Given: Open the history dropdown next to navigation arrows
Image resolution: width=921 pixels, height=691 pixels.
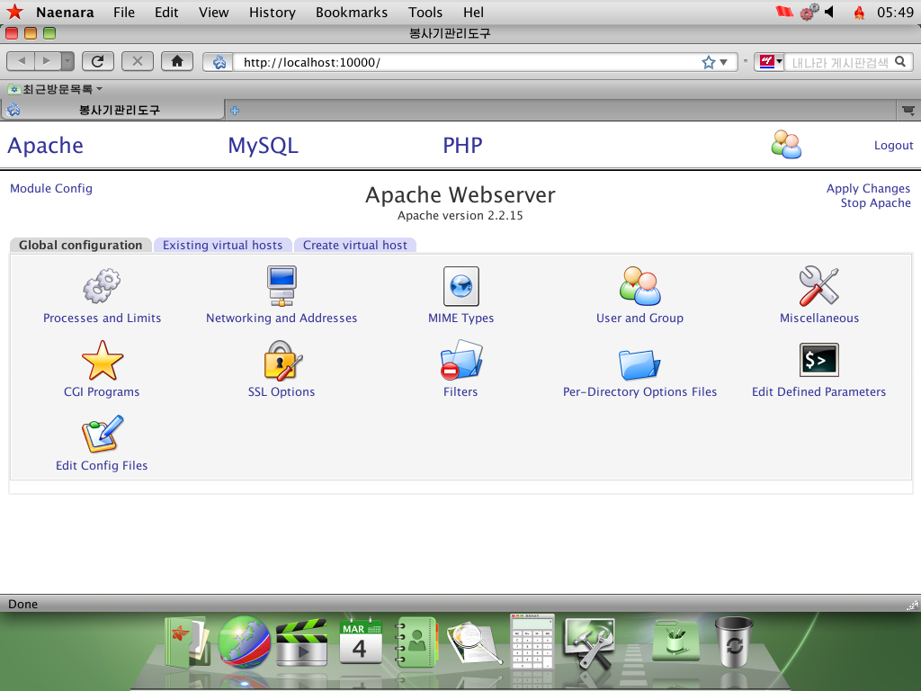Looking at the screenshot, I should [67, 61].
